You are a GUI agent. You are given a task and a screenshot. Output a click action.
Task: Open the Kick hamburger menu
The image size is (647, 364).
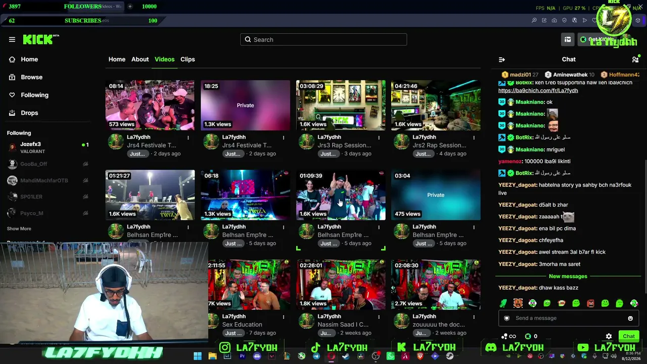coord(12,39)
